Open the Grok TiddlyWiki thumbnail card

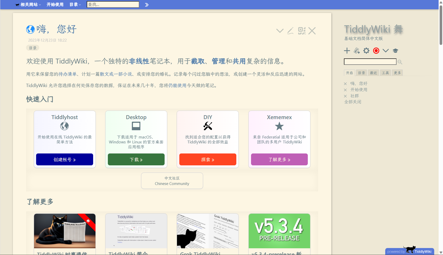pos(208,231)
